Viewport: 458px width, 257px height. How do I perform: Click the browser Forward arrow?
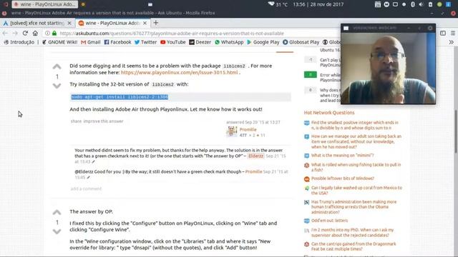click(x=15, y=34)
